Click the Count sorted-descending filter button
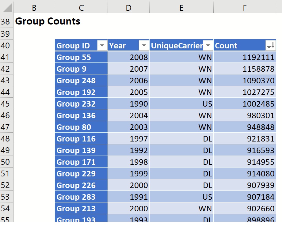The width and height of the screenshot is (282, 230). click(271, 46)
